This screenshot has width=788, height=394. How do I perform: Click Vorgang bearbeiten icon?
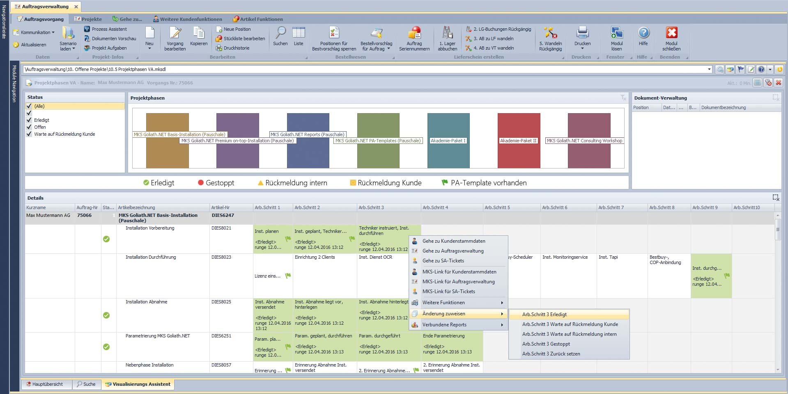175,39
